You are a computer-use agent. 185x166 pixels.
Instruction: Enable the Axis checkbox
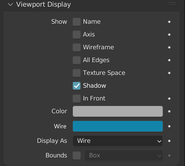77,35
